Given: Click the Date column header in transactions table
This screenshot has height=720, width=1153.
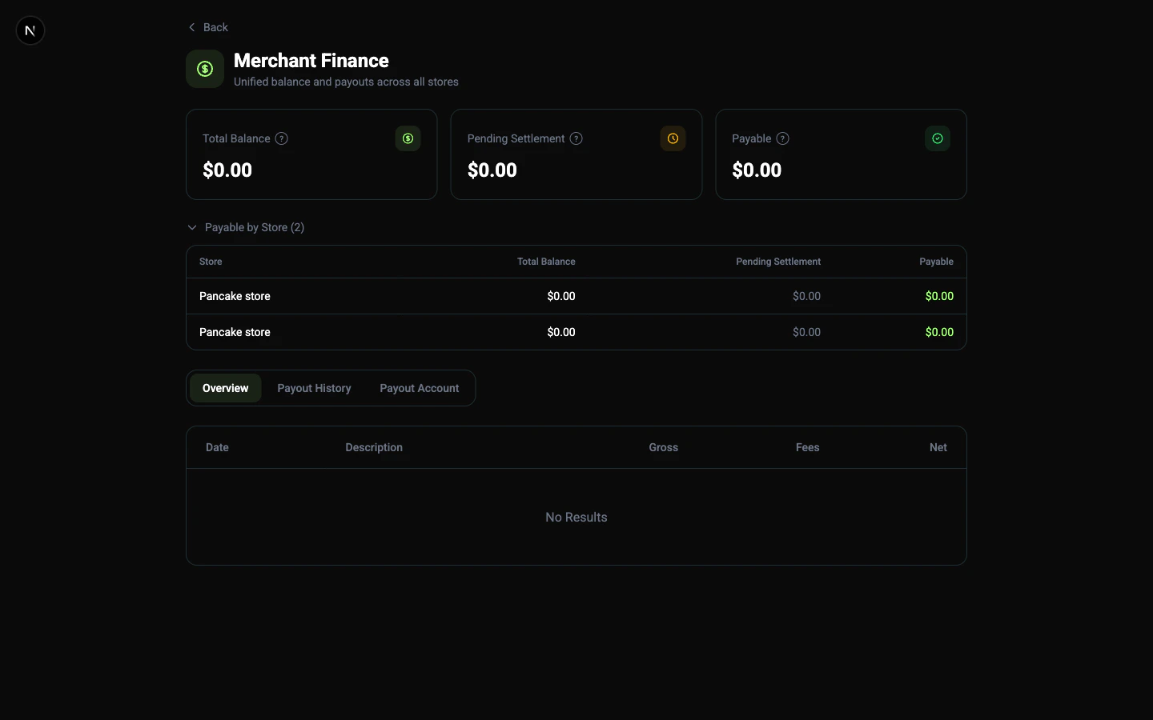Looking at the screenshot, I should coord(217,447).
